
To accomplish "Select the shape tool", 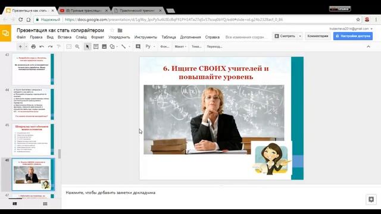I will click(x=112, y=46).
